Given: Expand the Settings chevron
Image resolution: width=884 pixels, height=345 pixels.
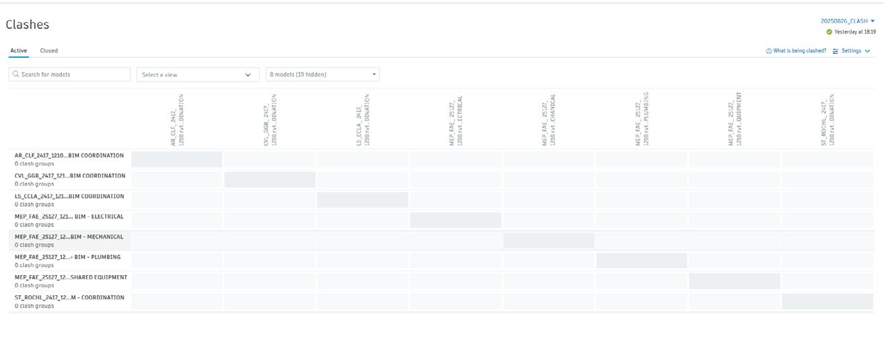Looking at the screenshot, I should [x=867, y=51].
